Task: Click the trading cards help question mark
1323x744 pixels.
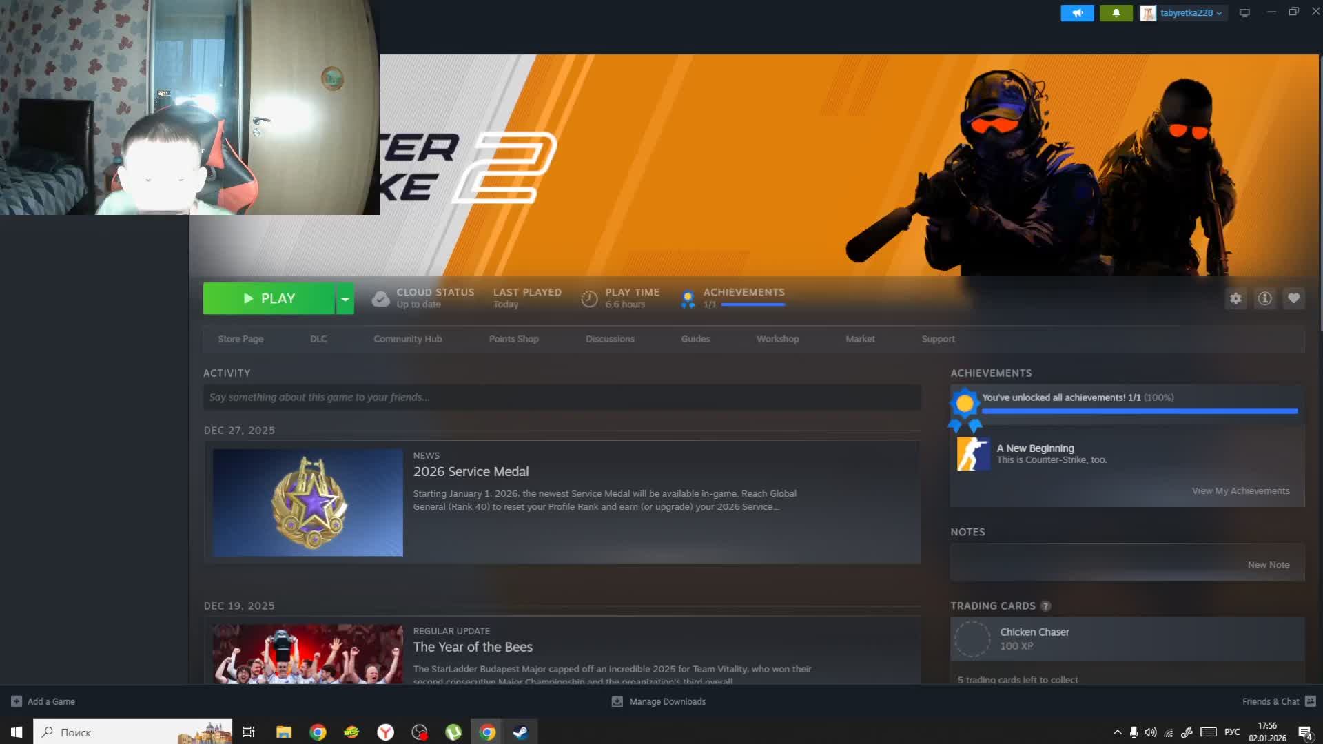Action: (1045, 606)
